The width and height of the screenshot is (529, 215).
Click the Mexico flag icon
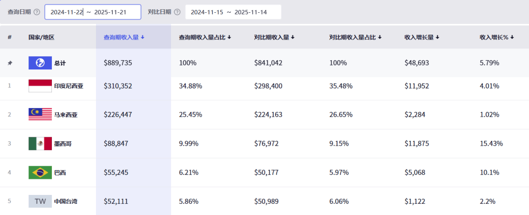click(40, 144)
